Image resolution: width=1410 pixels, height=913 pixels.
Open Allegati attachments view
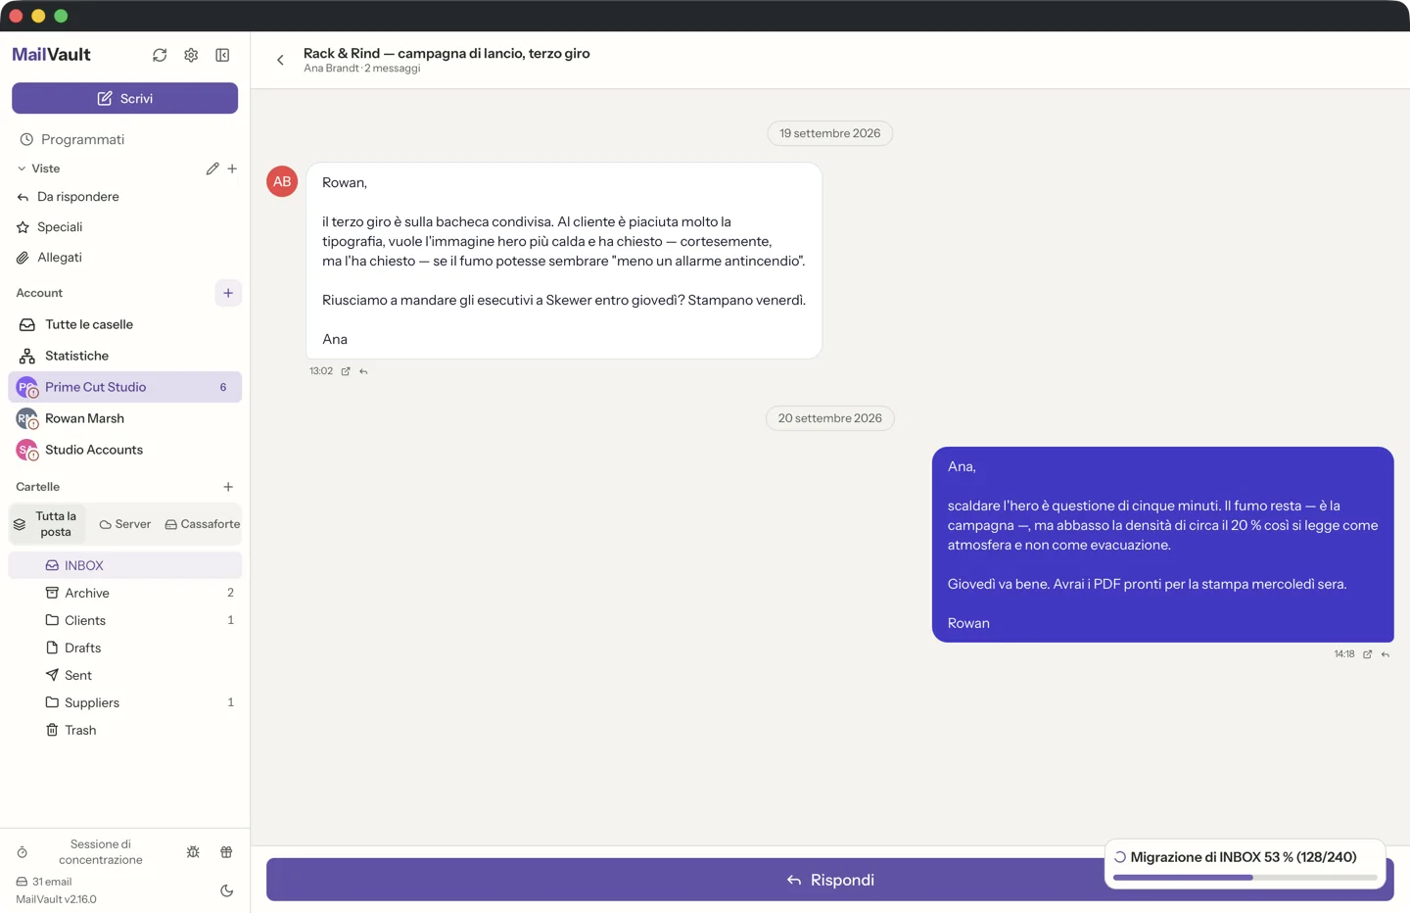pos(124,258)
